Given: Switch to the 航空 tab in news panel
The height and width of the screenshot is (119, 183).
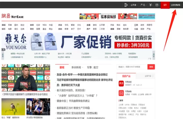Looking at the screenshot, I should click(x=96, y=67).
